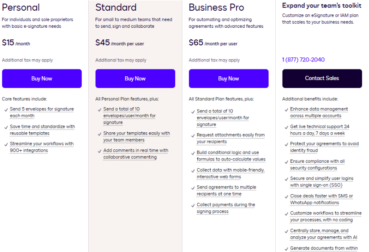Click Buy Now for Personal plan

point(42,78)
